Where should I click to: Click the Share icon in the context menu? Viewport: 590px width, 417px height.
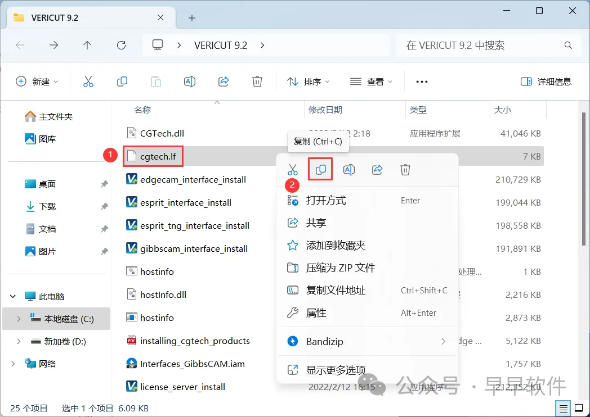tap(377, 170)
